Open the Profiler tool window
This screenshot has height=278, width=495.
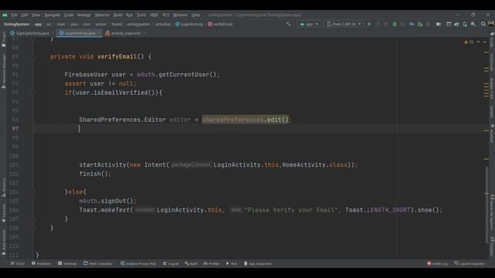[x=211, y=263]
